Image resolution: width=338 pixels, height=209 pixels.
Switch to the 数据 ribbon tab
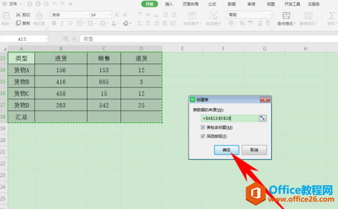click(232, 4)
